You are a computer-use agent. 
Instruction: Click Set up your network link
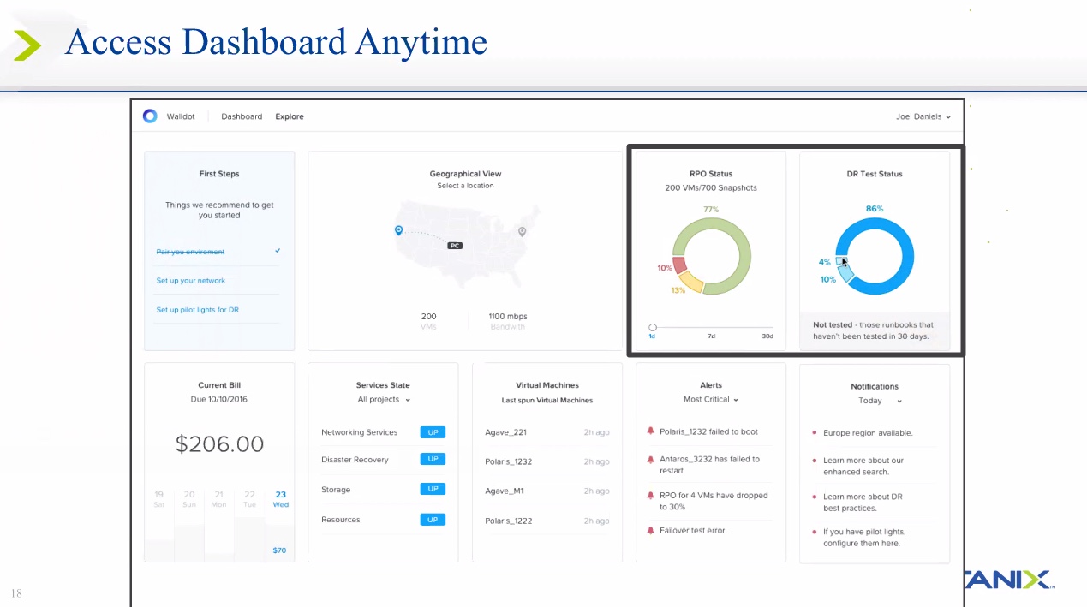coord(191,281)
